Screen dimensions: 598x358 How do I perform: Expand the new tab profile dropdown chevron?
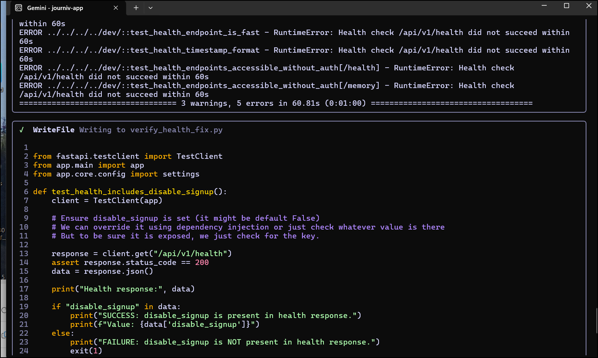coord(150,8)
